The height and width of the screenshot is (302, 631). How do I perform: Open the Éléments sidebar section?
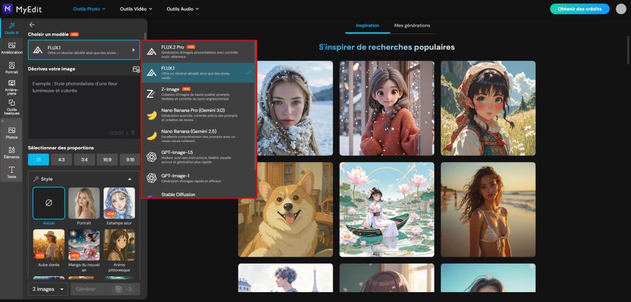tap(11, 152)
